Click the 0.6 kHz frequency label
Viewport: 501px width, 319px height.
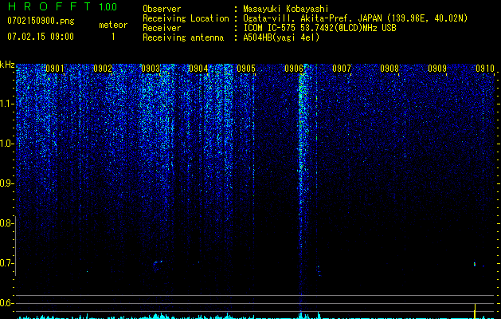[x=6, y=303]
